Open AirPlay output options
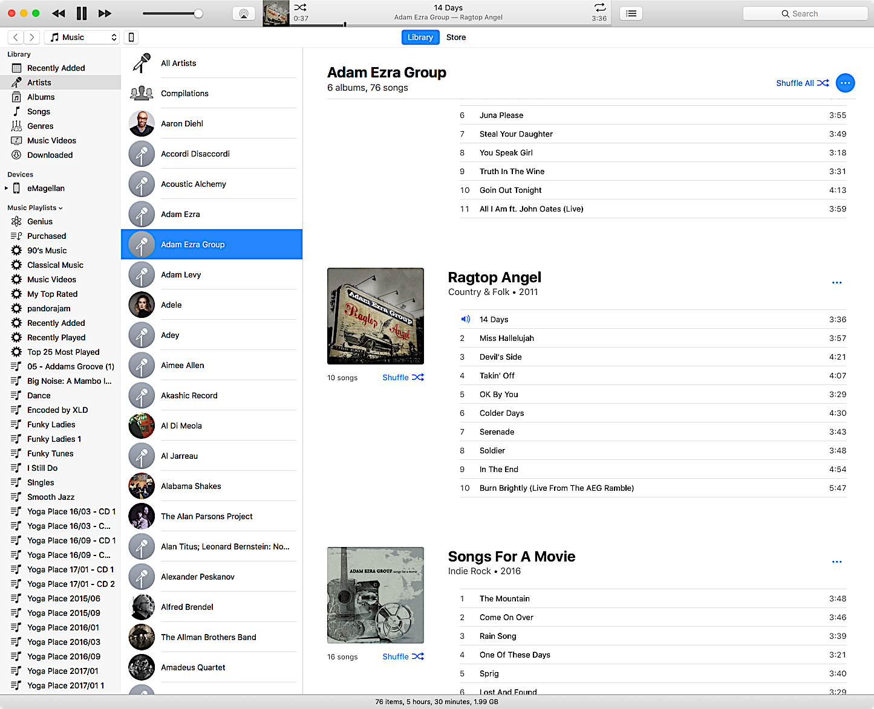 (244, 13)
